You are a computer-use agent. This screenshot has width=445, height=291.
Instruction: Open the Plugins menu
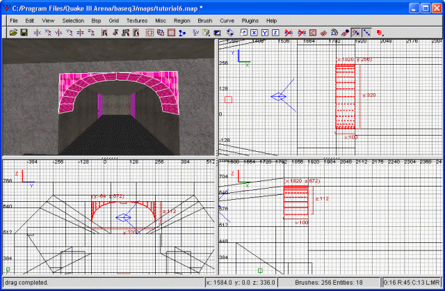(x=250, y=21)
